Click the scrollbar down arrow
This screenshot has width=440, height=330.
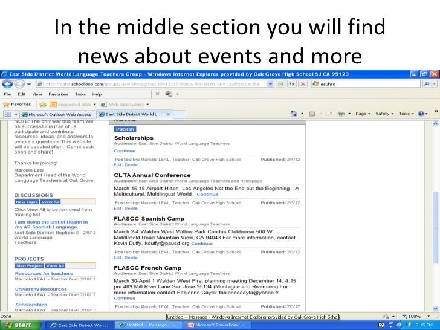[435, 308]
